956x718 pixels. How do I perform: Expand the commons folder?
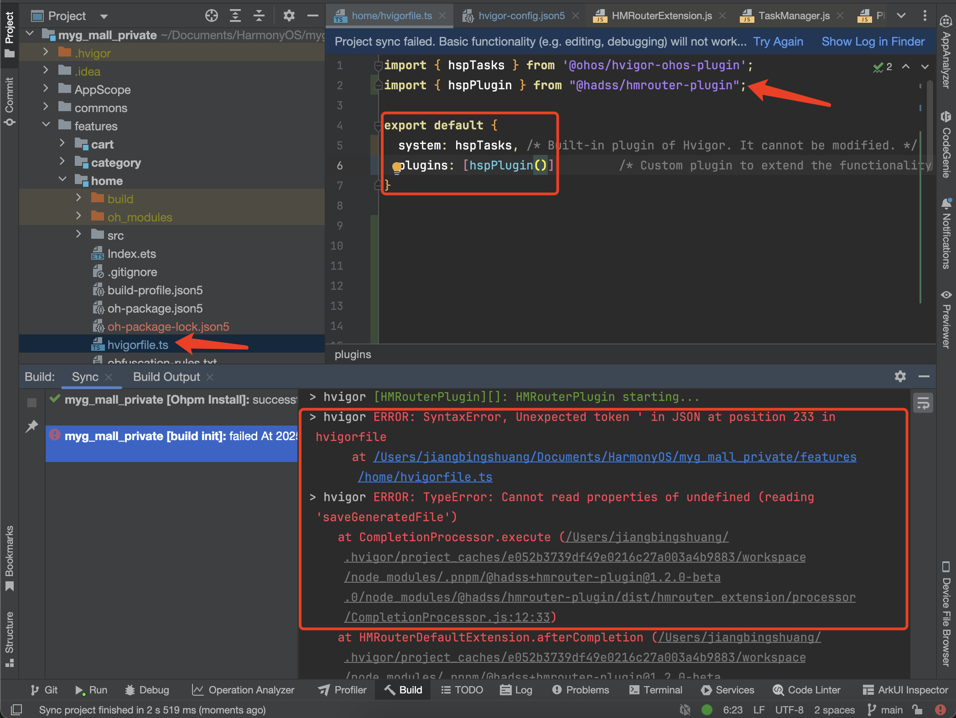point(46,107)
